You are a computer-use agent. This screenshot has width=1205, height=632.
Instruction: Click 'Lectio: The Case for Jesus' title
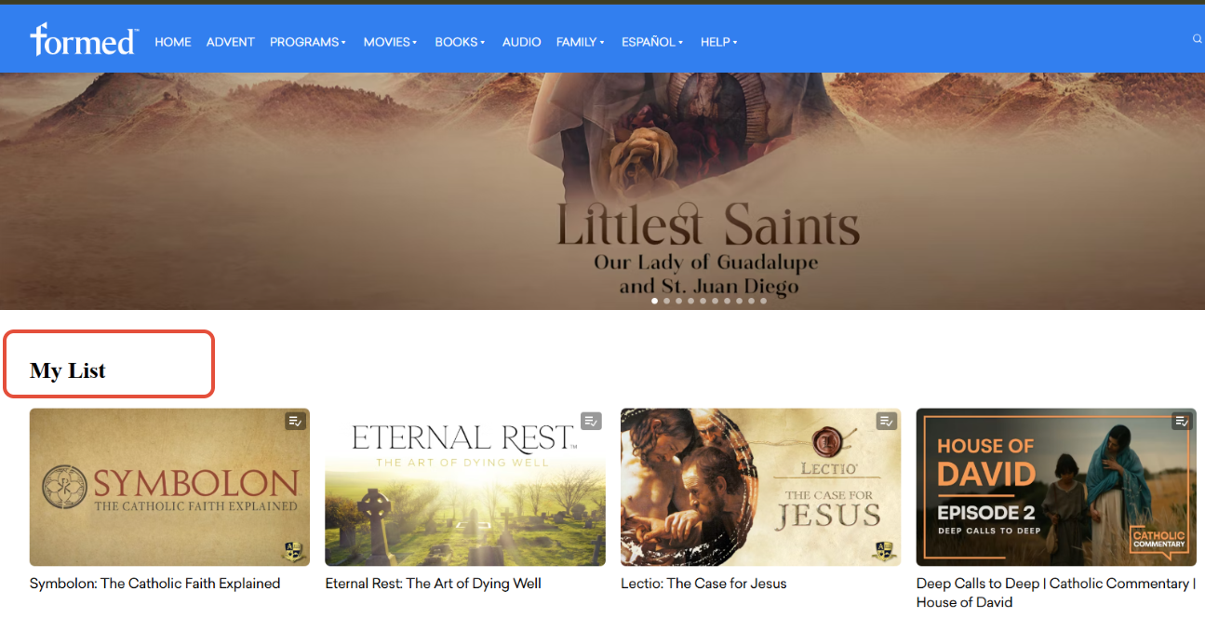(x=703, y=584)
